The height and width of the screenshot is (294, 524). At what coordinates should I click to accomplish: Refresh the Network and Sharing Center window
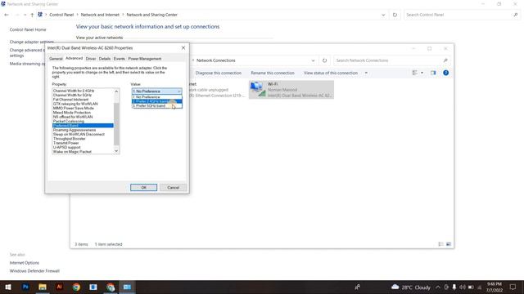(x=395, y=15)
